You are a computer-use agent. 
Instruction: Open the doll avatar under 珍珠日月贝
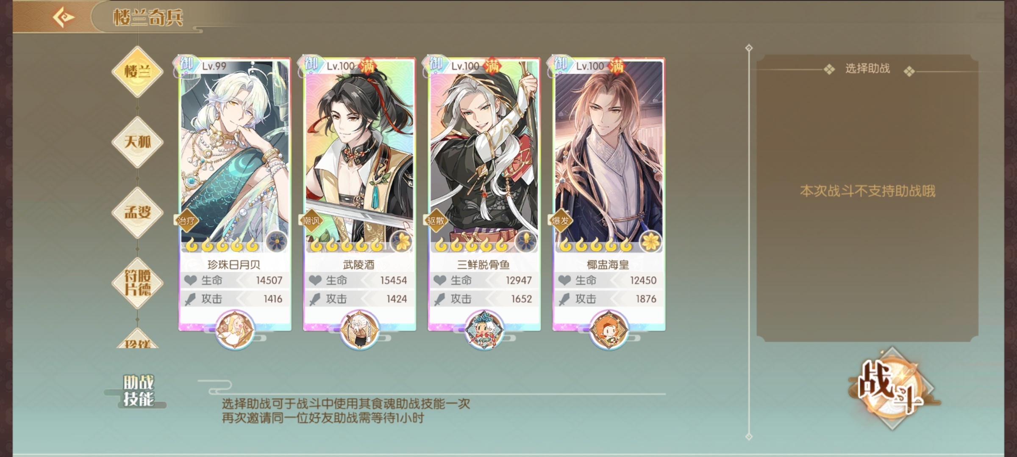point(235,329)
